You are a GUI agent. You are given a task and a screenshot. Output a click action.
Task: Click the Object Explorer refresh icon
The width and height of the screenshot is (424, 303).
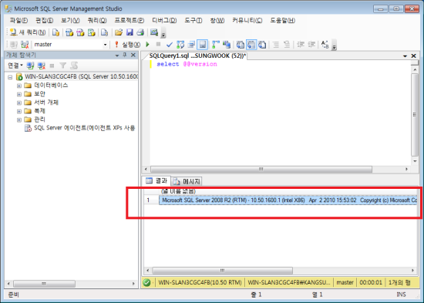(74, 66)
